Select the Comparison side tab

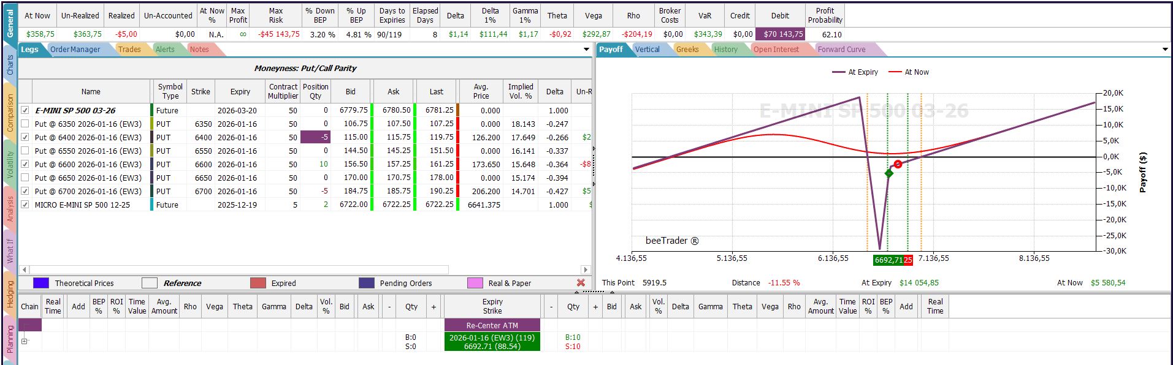coord(10,113)
